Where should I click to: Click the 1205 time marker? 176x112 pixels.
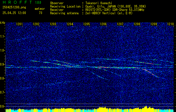click(87, 24)
